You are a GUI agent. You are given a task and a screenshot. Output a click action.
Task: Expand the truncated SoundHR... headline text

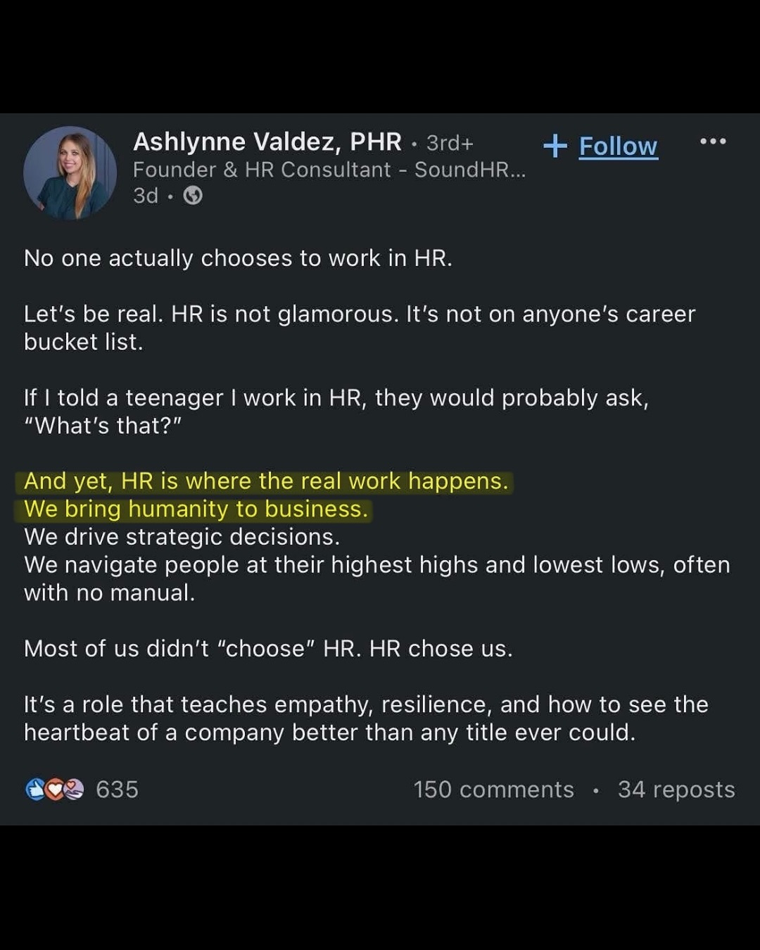tap(469, 170)
